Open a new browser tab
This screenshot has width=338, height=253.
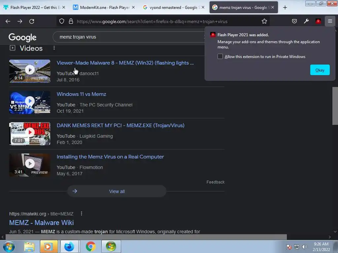pyautogui.click(x=285, y=8)
